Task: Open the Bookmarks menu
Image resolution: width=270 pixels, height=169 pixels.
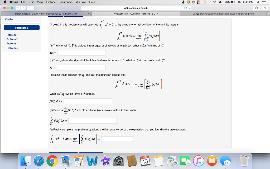Action: click(65, 2)
